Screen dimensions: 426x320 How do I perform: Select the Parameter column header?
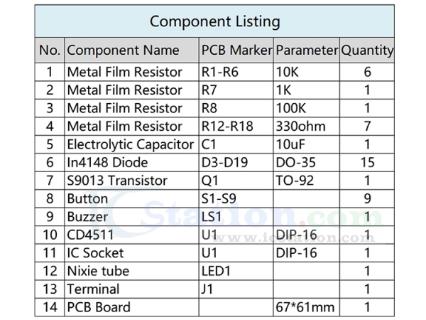coord(306,50)
